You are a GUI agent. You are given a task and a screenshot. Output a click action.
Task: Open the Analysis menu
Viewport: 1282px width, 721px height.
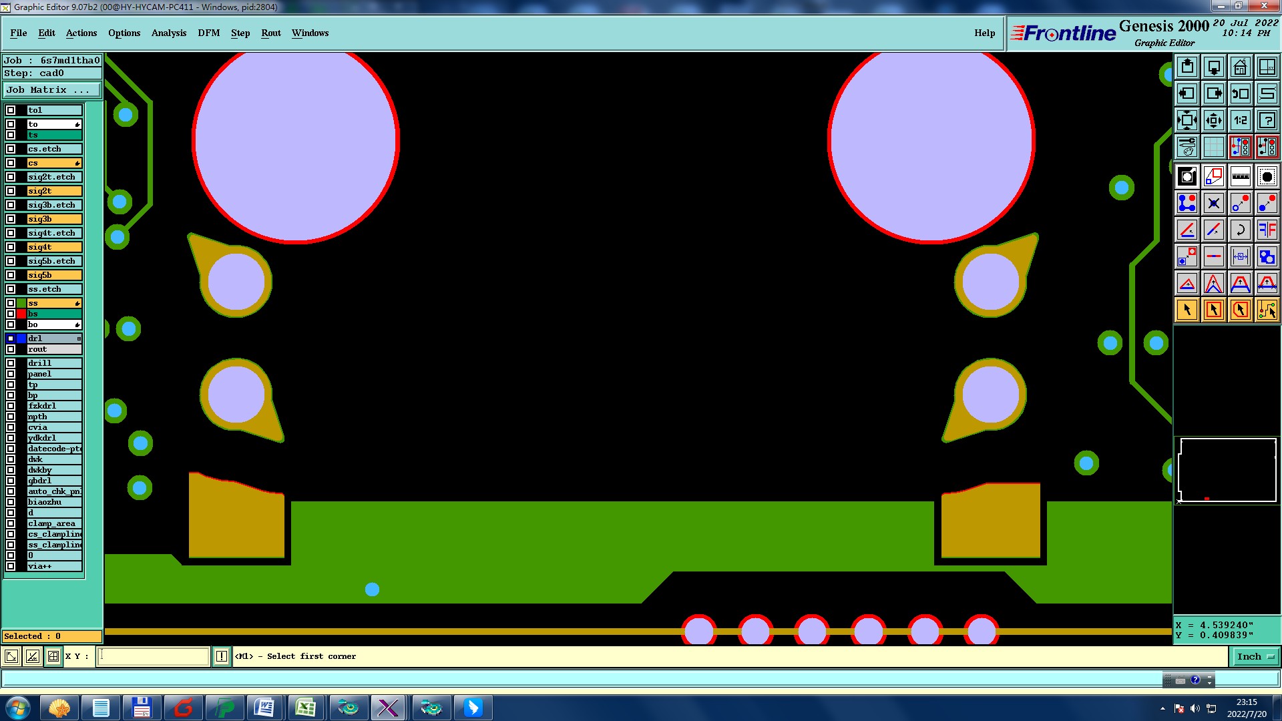[168, 33]
